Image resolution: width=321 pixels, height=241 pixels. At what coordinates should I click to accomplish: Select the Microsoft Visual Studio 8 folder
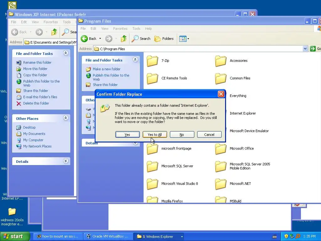172,184
